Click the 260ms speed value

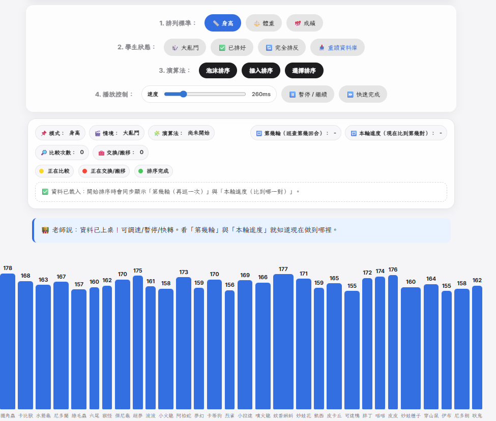pos(261,94)
